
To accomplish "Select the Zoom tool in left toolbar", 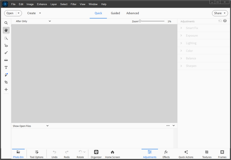I will pos(6,23).
